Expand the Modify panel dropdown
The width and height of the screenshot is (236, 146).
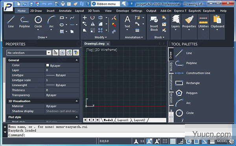101,37
